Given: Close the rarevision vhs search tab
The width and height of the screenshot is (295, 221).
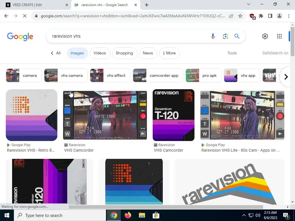Looking at the screenshot, I should (x=135, y=5).
